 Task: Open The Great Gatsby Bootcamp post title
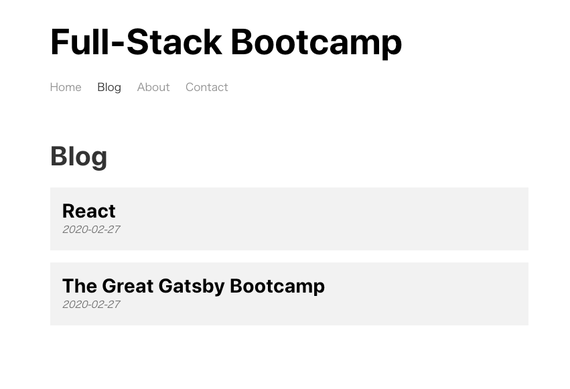click(x=194, y=286)
